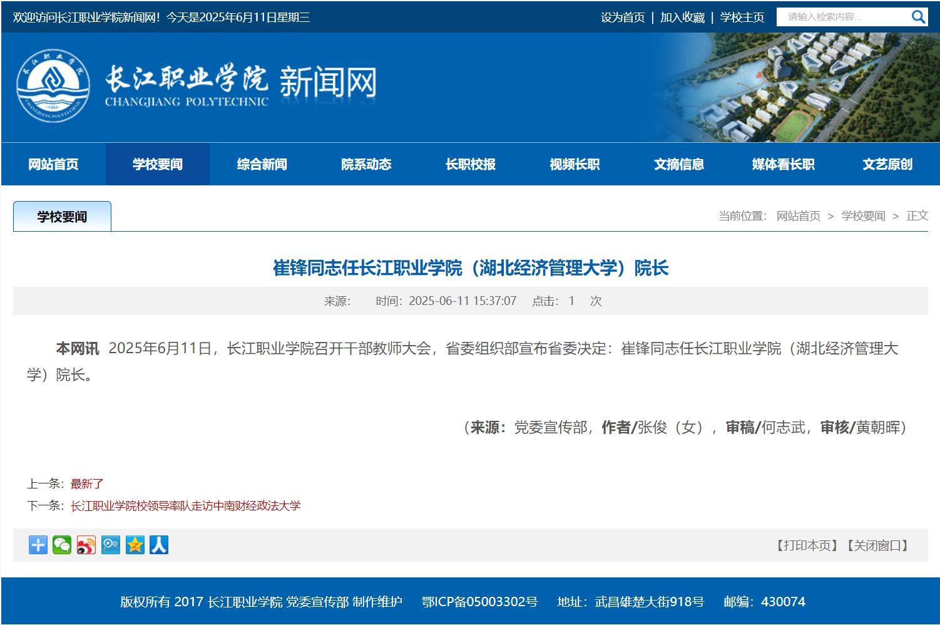Viewport: 940px width, 625px height.
Task: Share to Sina Weibo icon
Action: click(x=86, y=545)
